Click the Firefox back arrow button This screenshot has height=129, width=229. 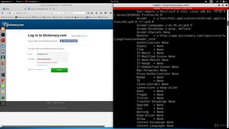coord(3,13)
